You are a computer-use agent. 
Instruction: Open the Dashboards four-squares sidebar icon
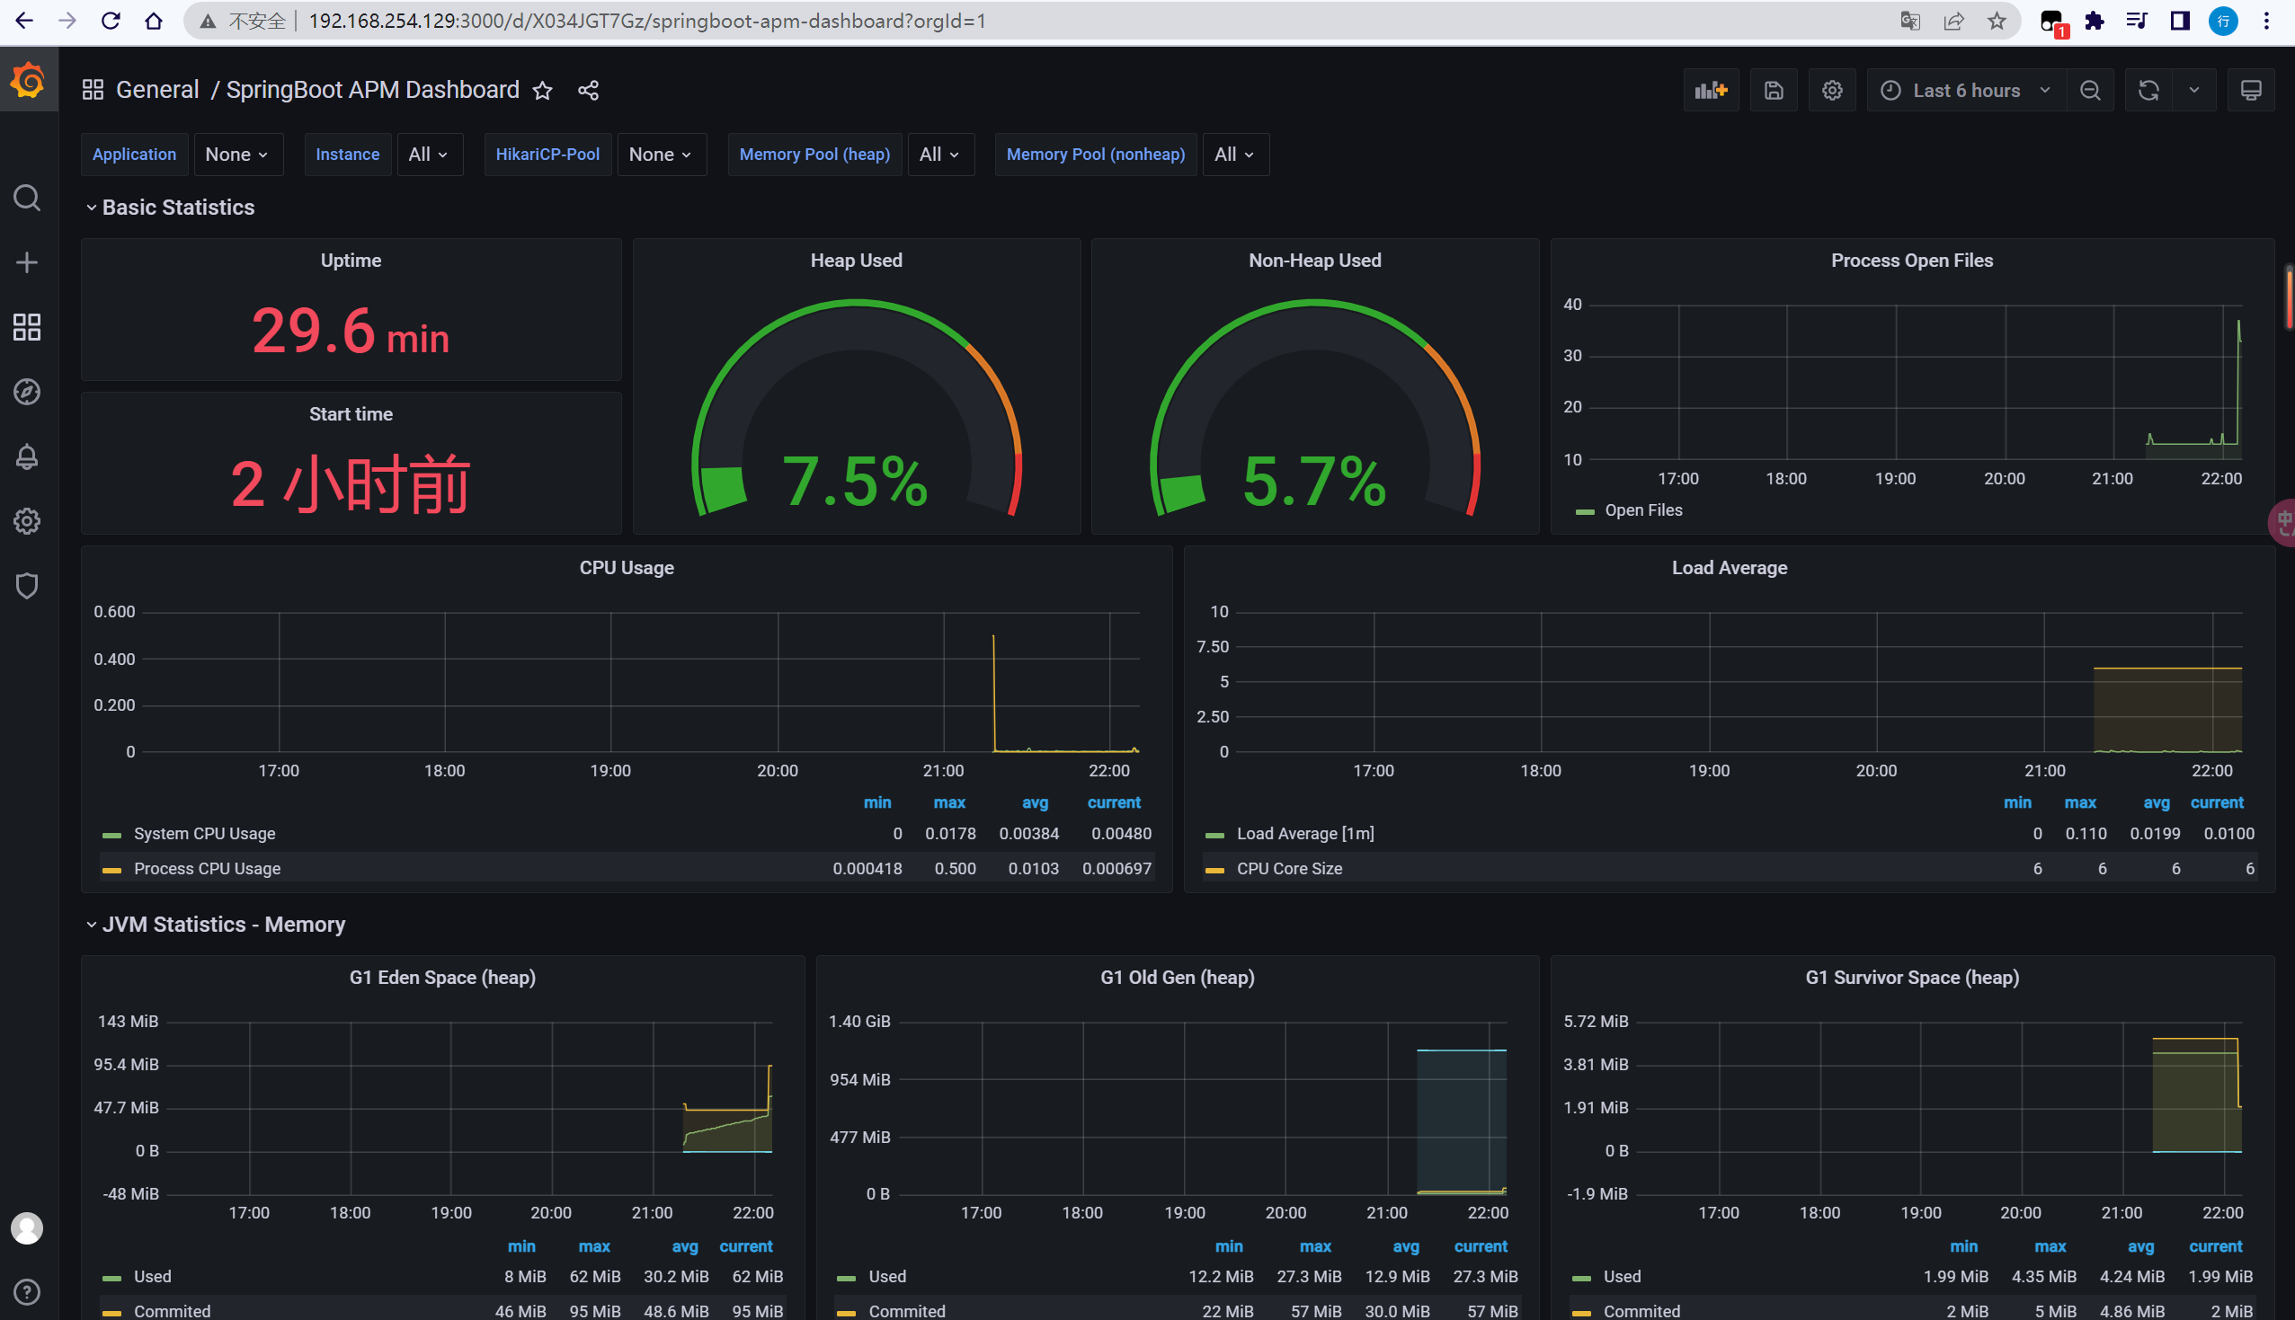(27, 327)
